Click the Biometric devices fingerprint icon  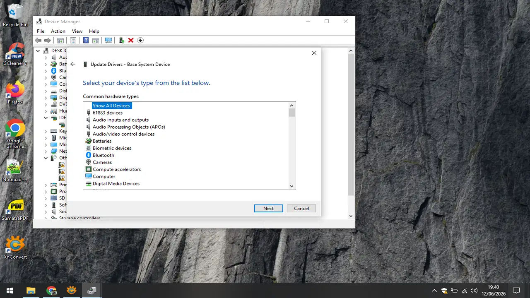pos(88,148)
